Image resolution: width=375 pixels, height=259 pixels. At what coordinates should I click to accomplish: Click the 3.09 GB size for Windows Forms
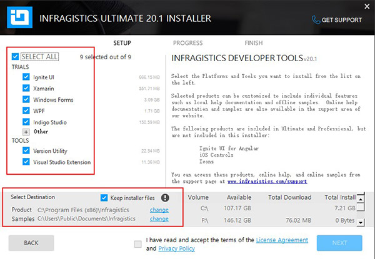pyautogui.click(x=152, y=100)
